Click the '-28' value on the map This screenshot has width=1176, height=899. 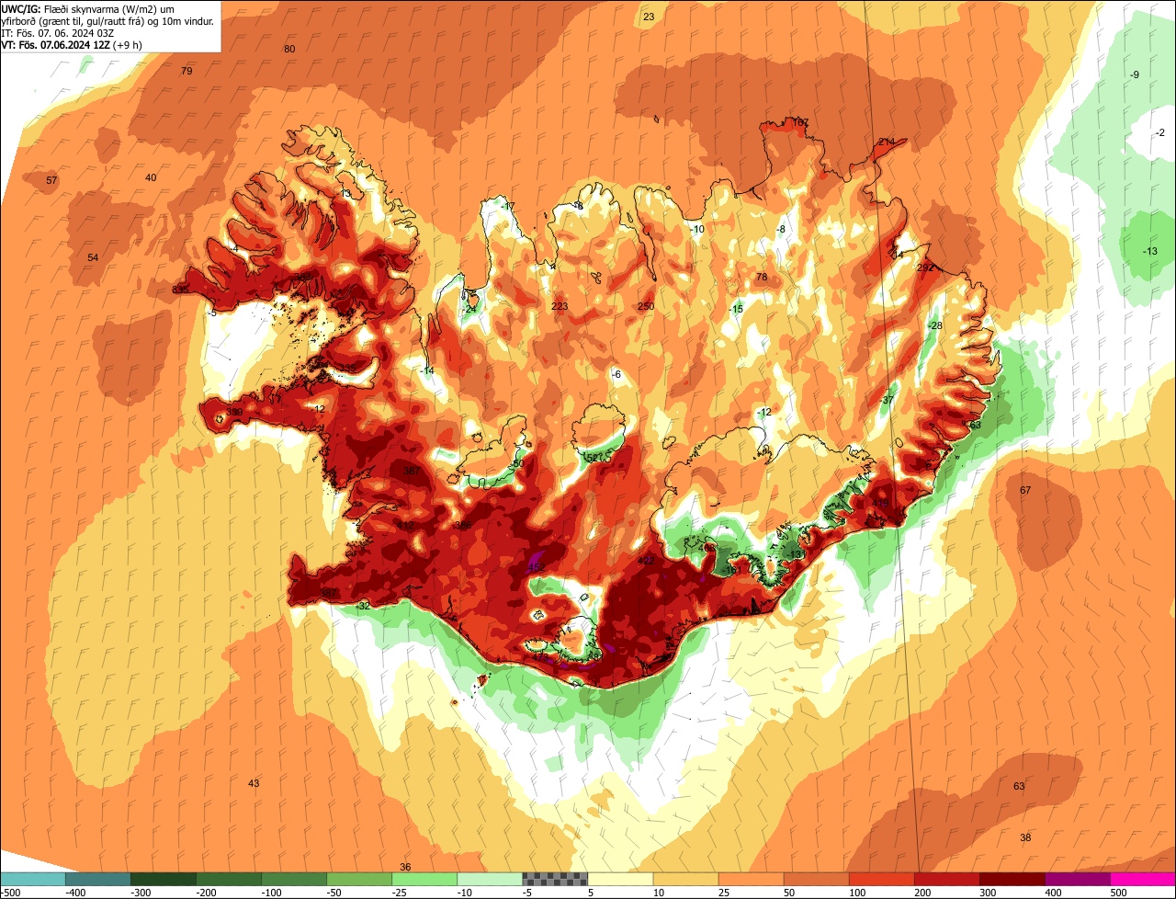point(935,325)
